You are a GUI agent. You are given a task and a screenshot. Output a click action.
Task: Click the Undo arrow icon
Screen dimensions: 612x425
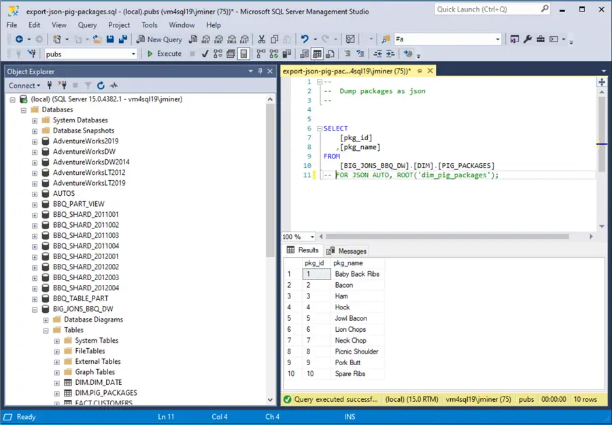(x=305, y=39)
